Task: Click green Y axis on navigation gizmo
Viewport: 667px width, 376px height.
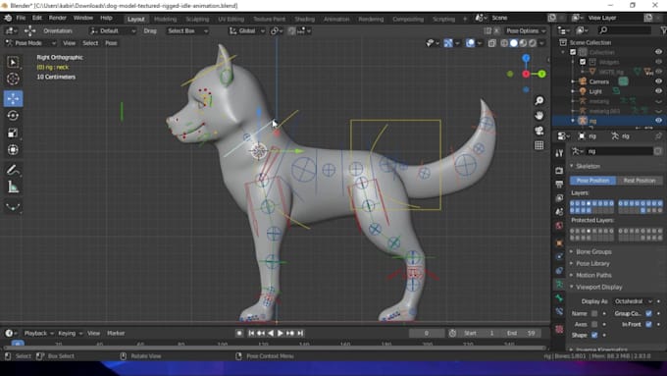Action: (541, 74)
